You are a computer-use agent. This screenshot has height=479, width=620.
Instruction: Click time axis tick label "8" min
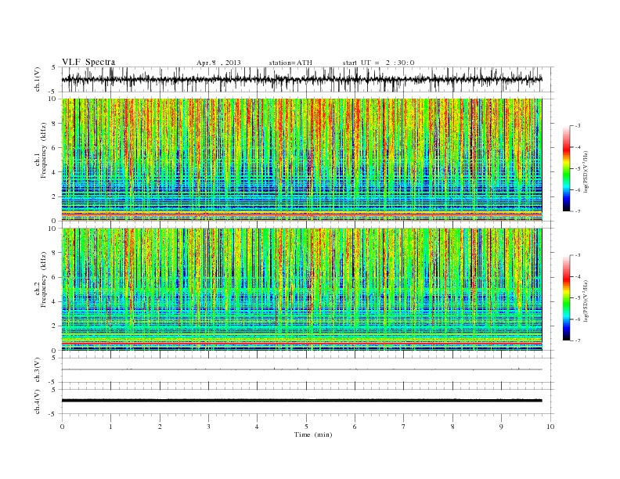click(452, 427)
